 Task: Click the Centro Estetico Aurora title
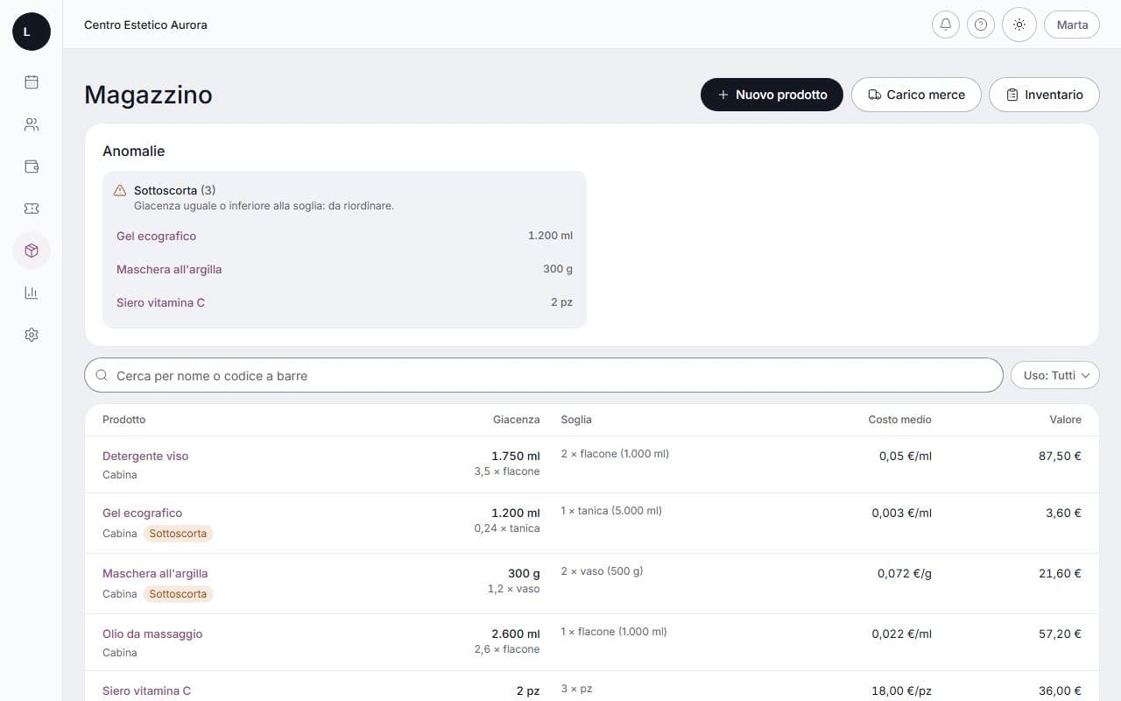tap(145, 25)
